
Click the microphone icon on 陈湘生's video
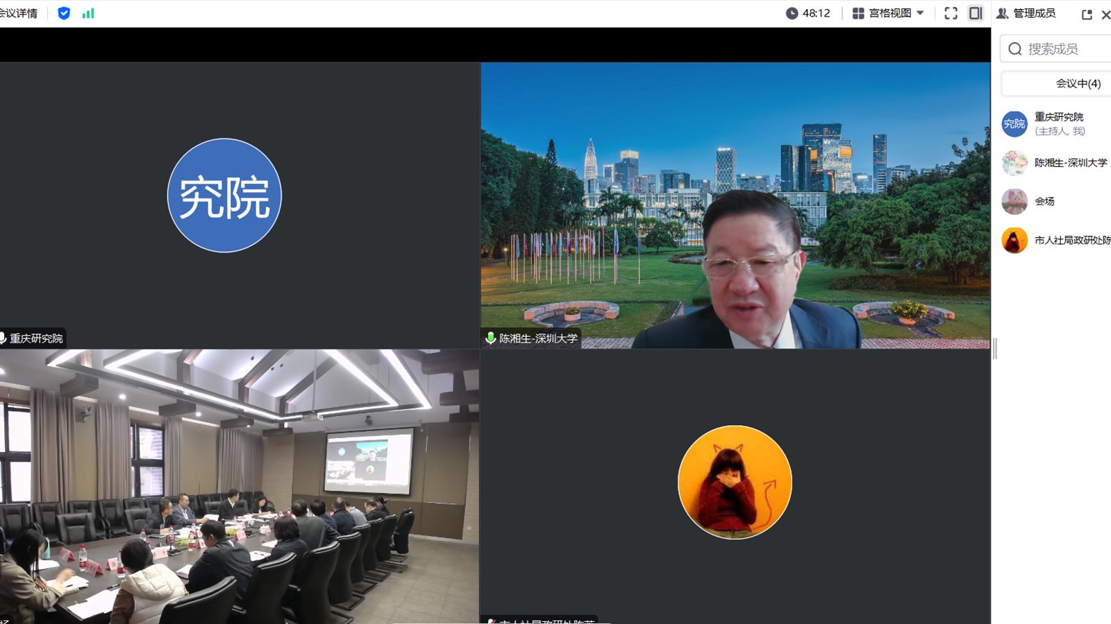(x=490, y=338)
